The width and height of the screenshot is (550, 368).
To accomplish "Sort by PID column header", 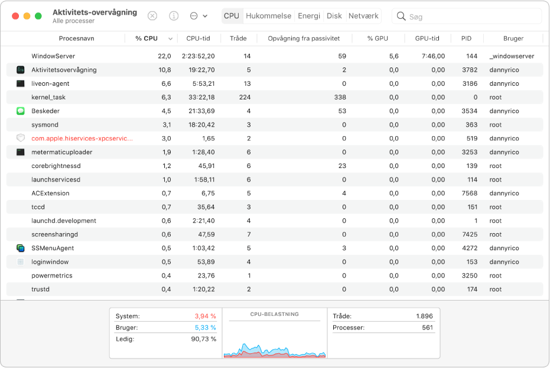I will tap(466, 38).
